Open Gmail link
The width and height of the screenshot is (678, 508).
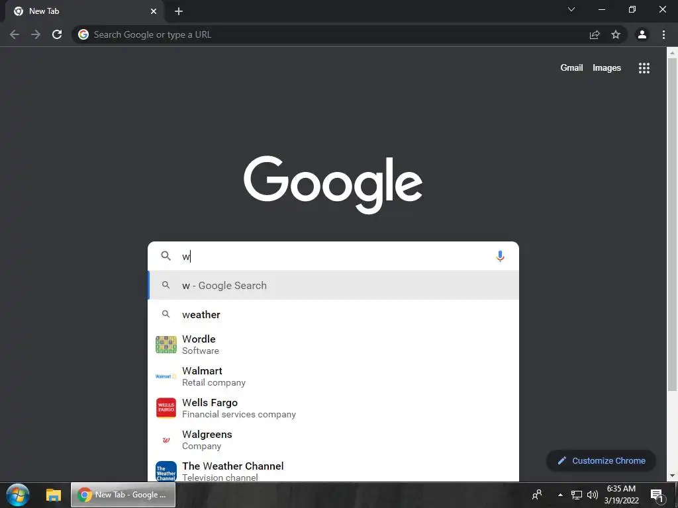(571, 68)
